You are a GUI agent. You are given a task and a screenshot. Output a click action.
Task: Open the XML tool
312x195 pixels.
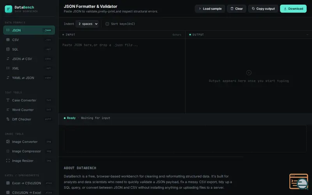(x=29, y=68)
